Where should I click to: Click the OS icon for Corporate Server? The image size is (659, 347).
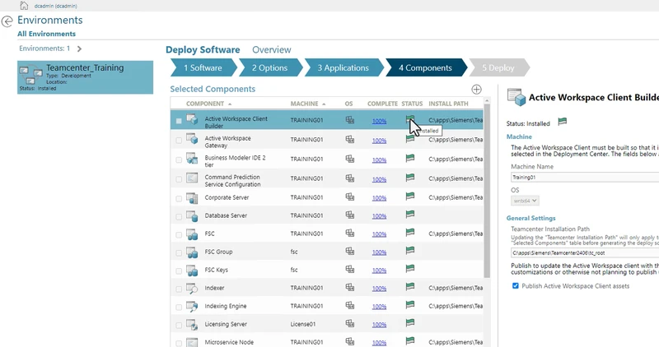coord(349,197)
